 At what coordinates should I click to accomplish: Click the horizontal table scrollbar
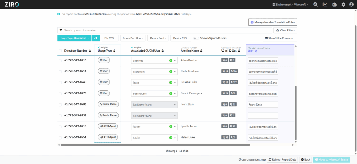click(155, 145)
